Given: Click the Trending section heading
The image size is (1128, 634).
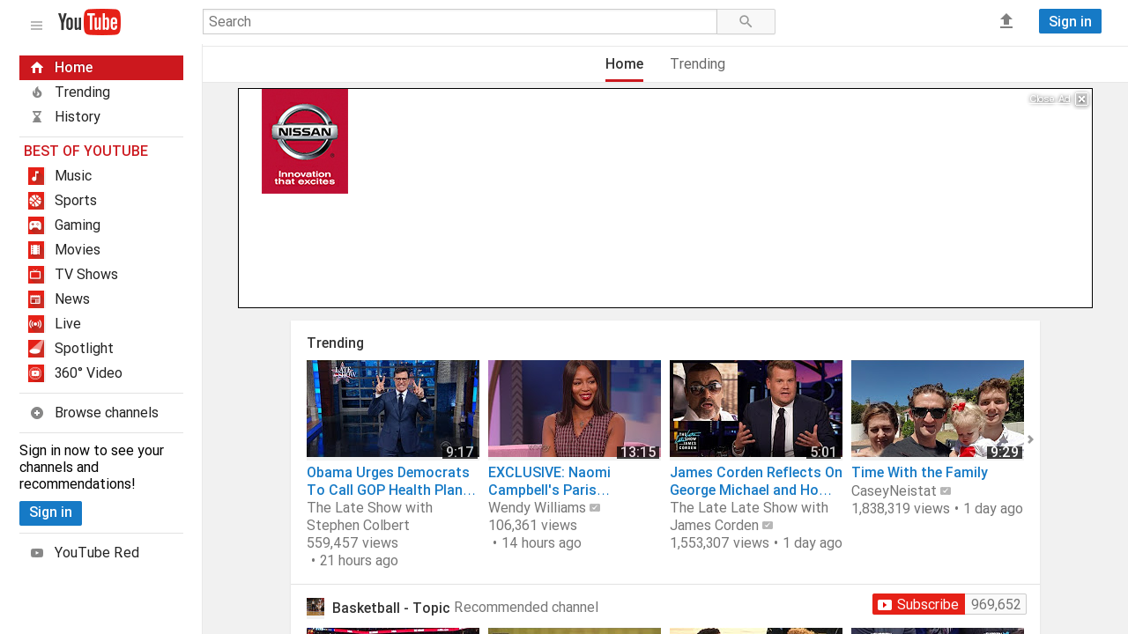Looking at the screenshot, I should click(335, 343).
